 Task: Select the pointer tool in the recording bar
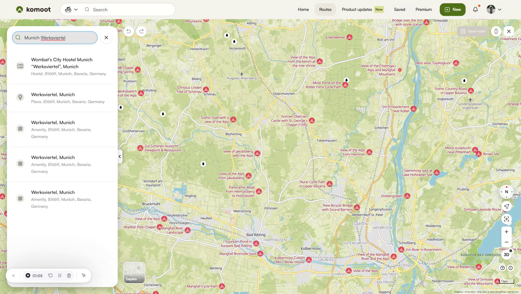83,275
